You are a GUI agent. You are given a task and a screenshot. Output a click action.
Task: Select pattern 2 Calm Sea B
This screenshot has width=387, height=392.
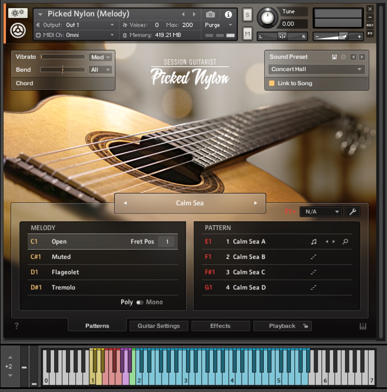tap(277, 257)
